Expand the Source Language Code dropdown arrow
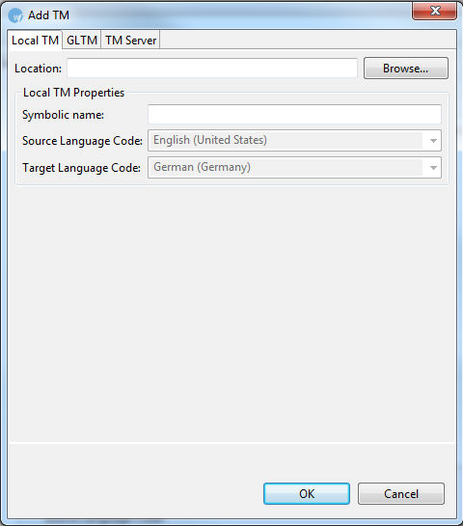Image resolution: width=463 pixels, height=526 pixels. (x=433, y=141)
